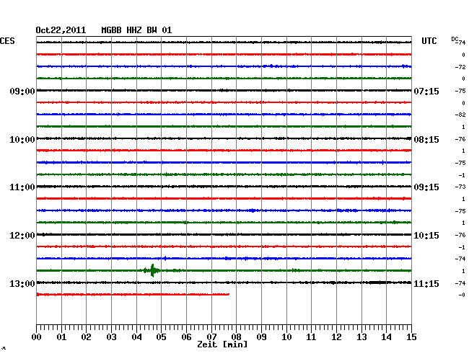Click the end of the last red trace

coord(229,295)
